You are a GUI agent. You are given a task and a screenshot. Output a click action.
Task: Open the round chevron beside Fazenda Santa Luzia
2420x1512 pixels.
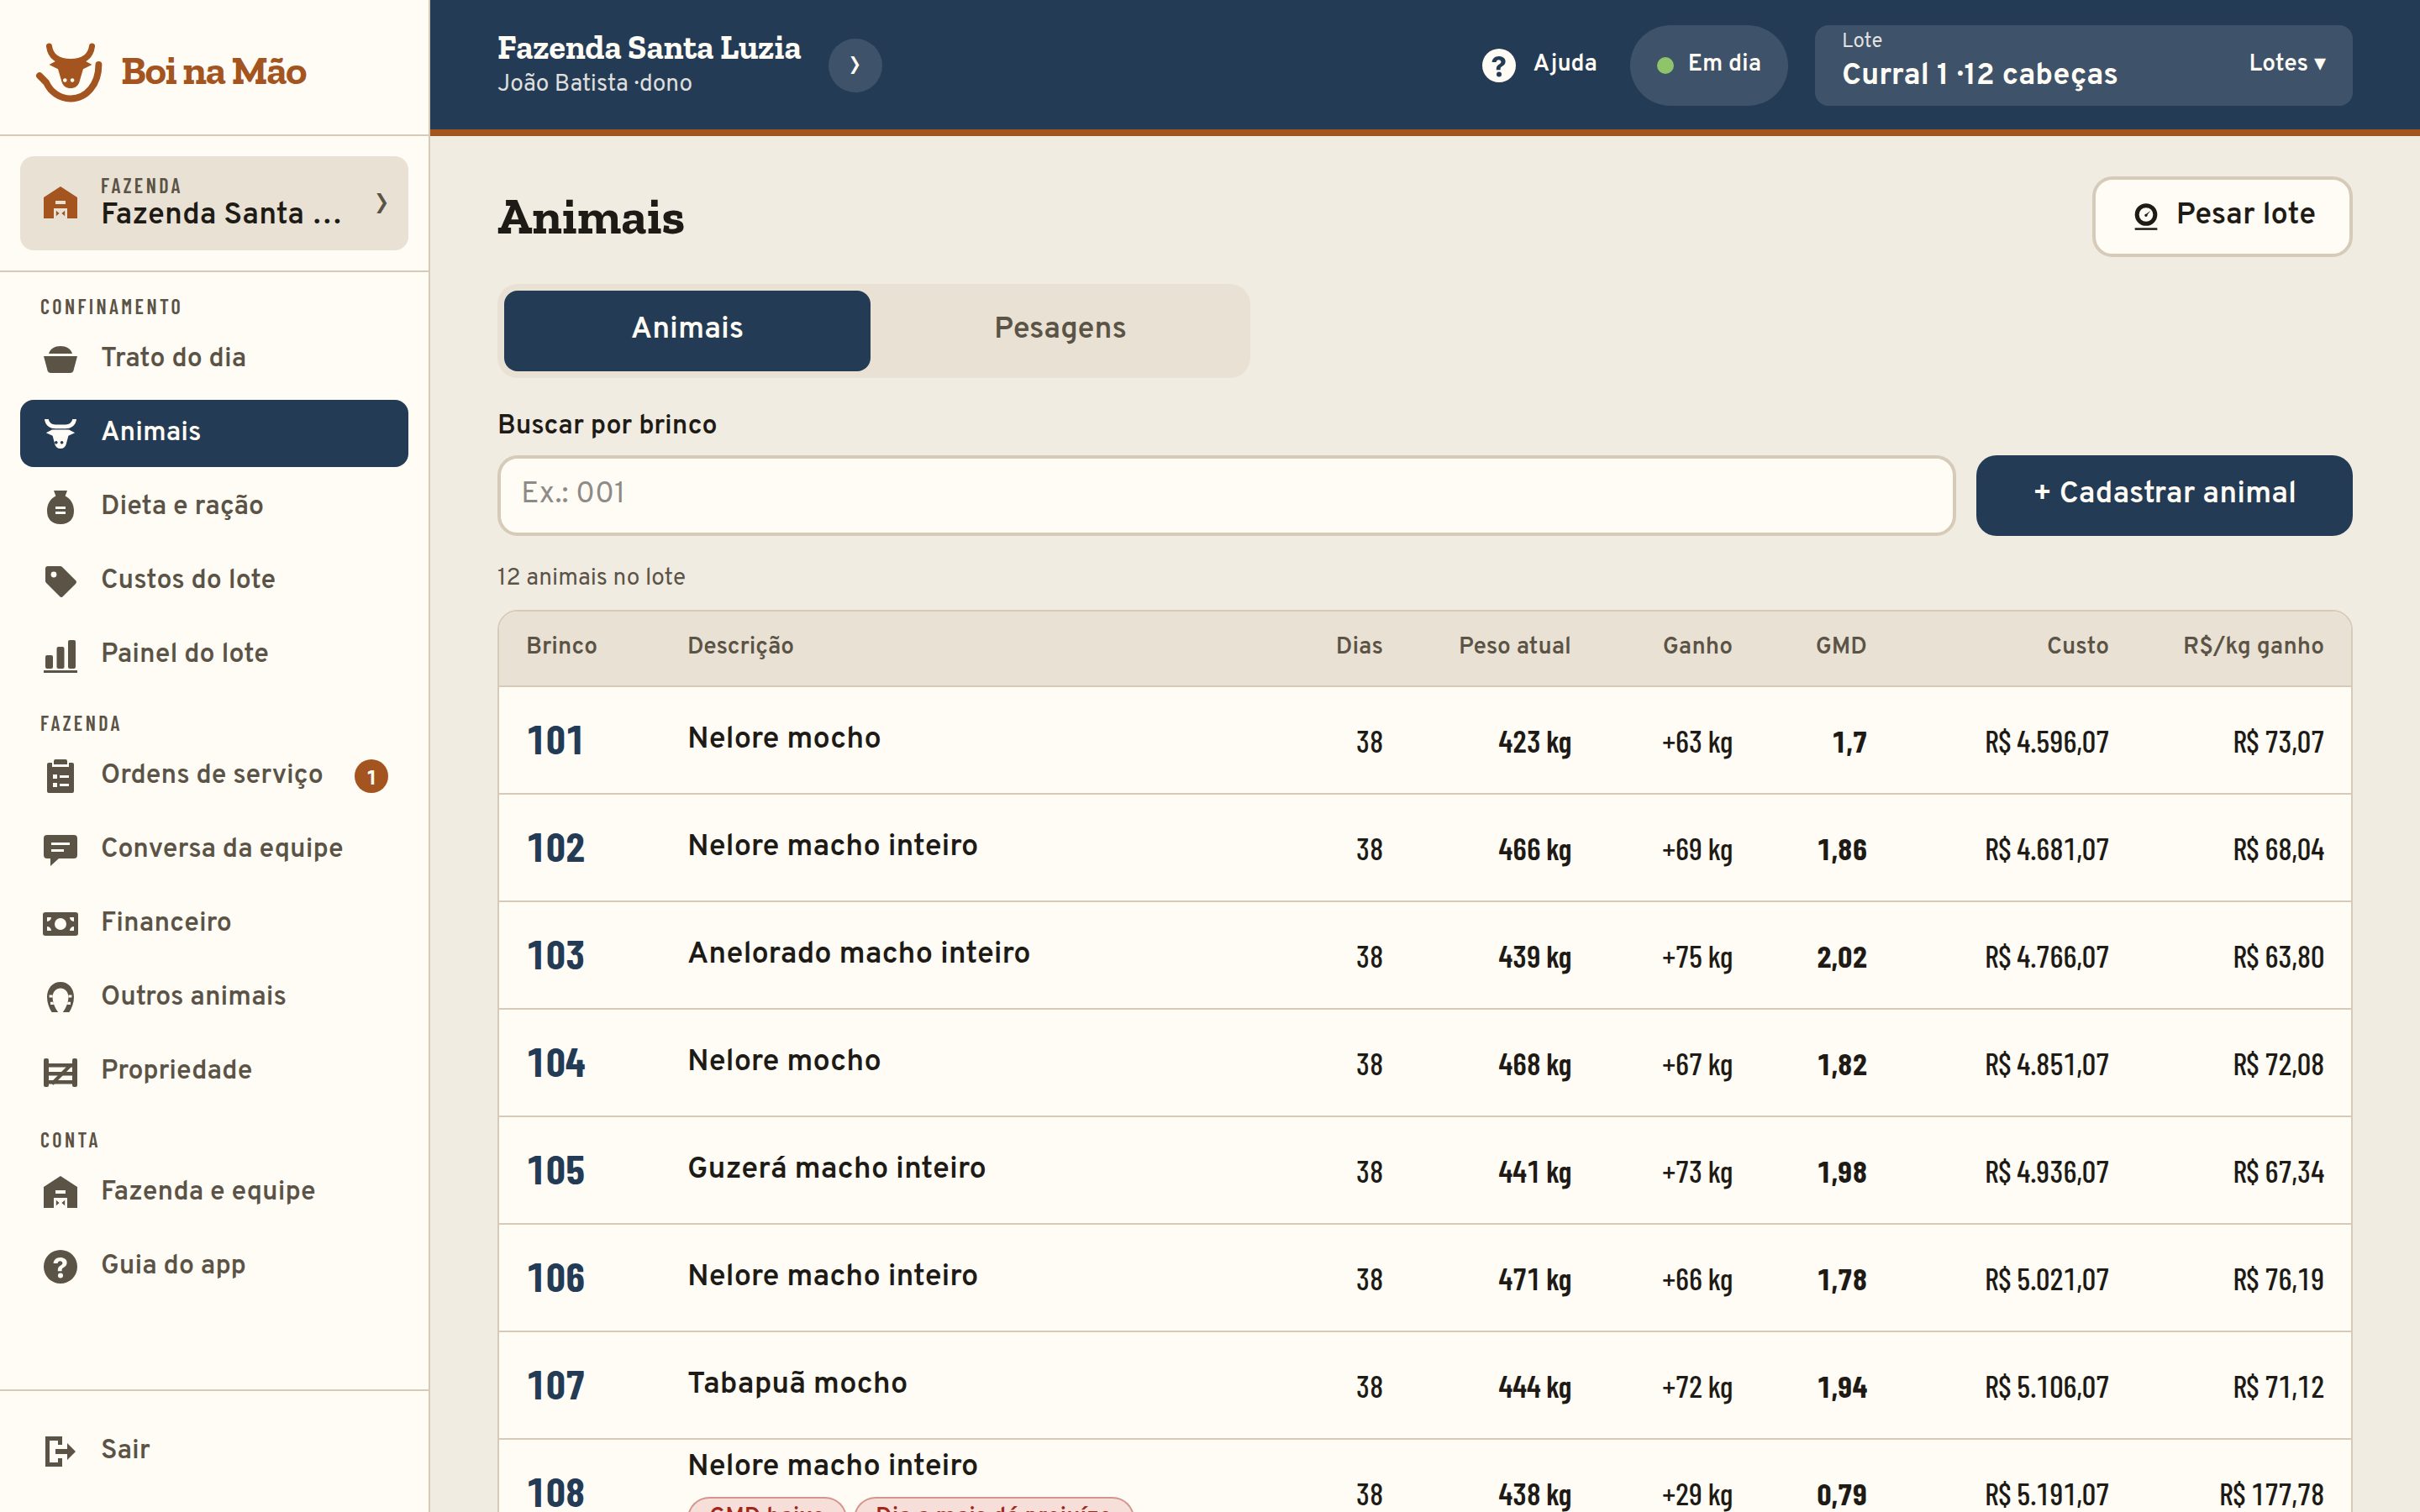855,65
